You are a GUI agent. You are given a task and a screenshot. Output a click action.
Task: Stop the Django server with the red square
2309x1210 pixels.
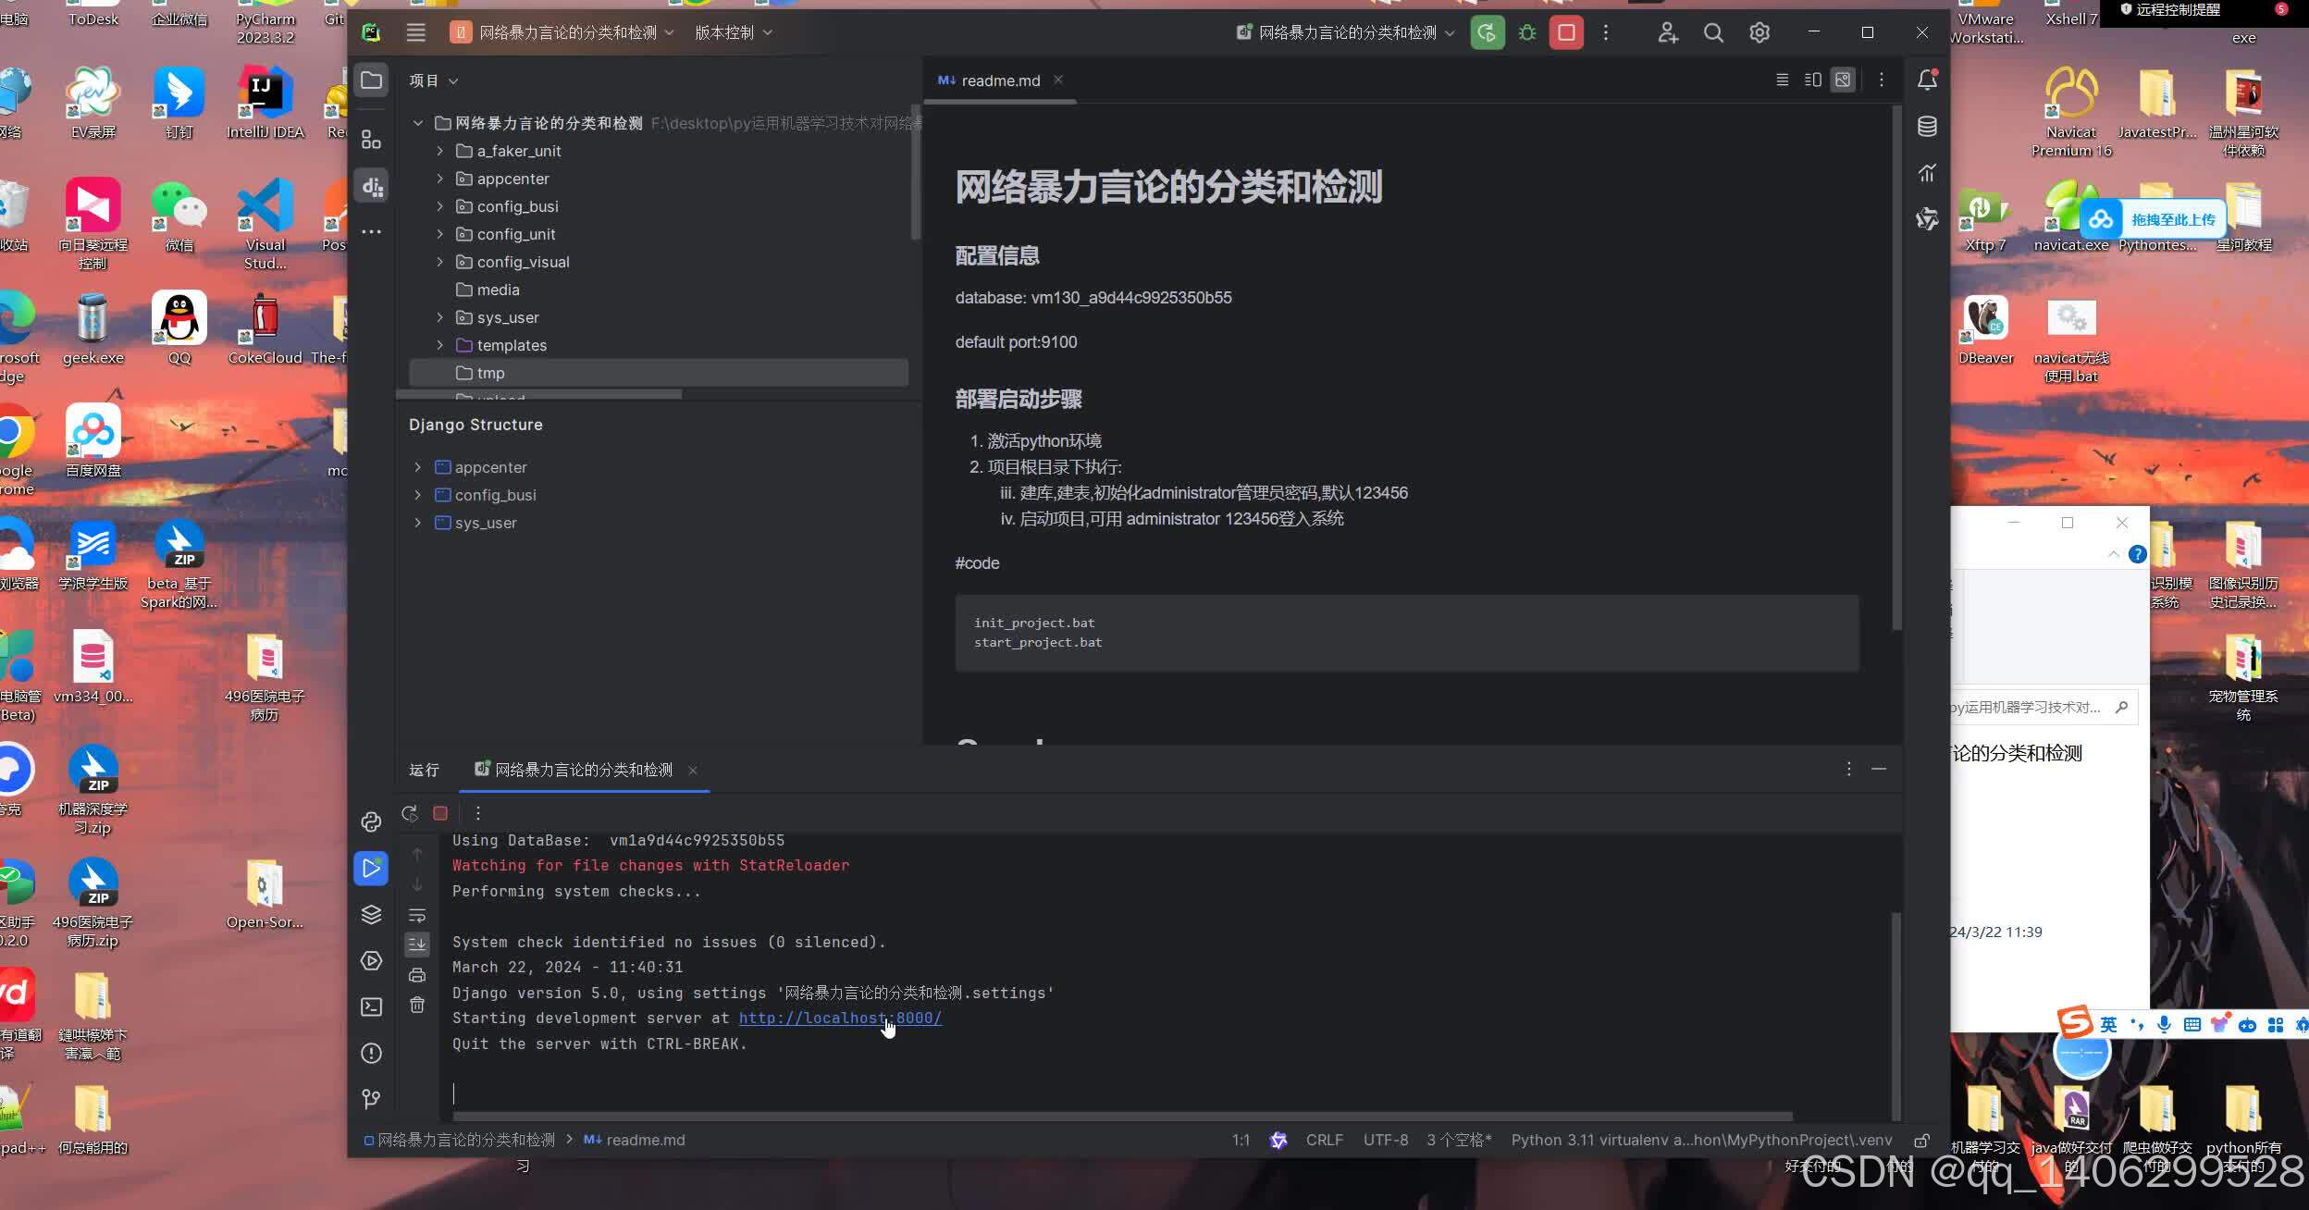1564,32
